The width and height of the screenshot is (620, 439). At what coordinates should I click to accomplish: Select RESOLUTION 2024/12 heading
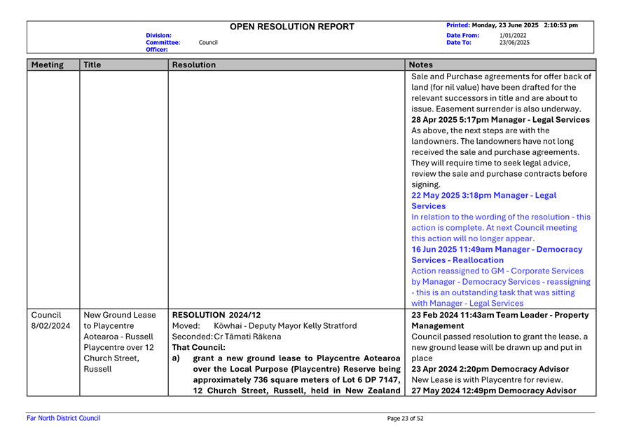click(216, 315)
